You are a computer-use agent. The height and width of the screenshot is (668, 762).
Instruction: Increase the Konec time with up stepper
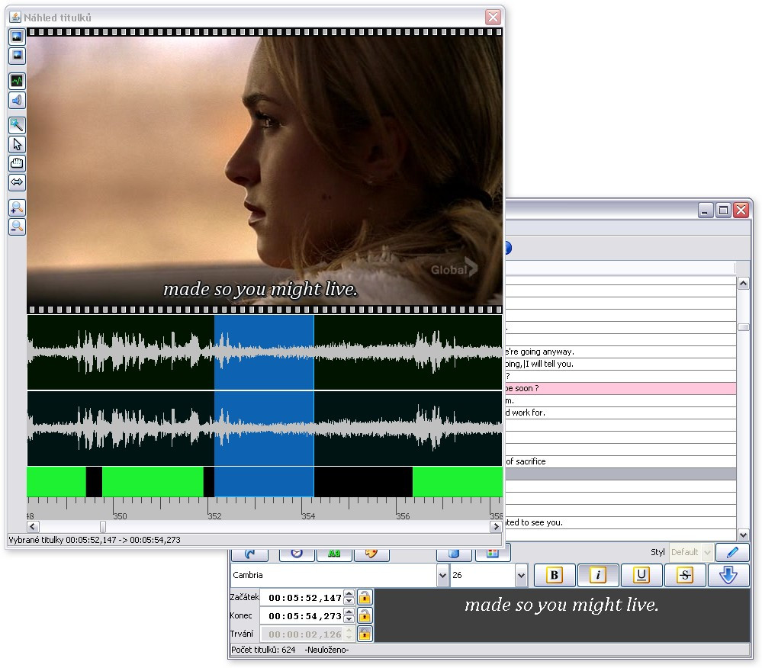point(349,612)
